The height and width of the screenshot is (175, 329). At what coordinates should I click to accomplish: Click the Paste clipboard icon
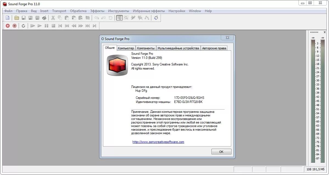[x=67, y=18]
